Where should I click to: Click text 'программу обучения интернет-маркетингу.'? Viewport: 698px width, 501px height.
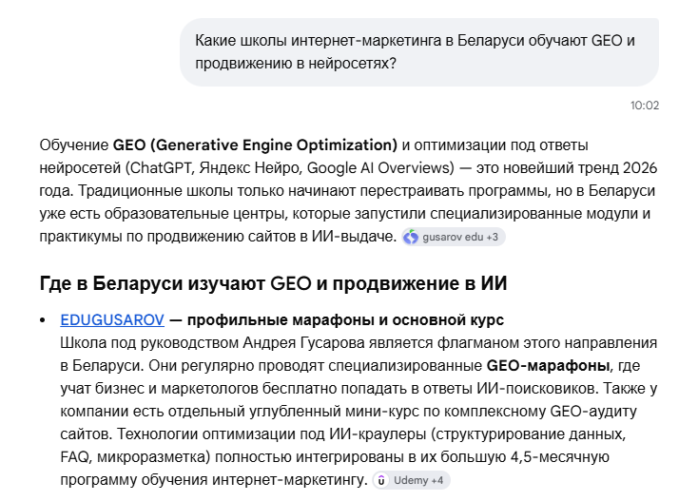(214, 480)
